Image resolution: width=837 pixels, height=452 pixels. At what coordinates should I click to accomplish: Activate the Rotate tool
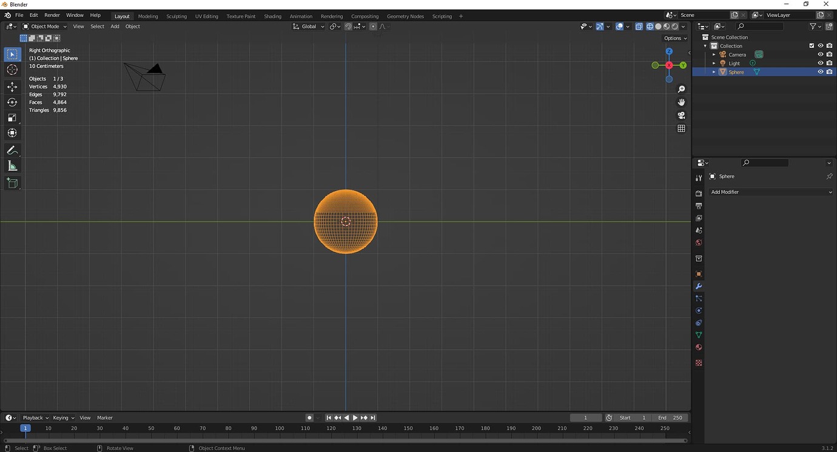click(12, 102)
